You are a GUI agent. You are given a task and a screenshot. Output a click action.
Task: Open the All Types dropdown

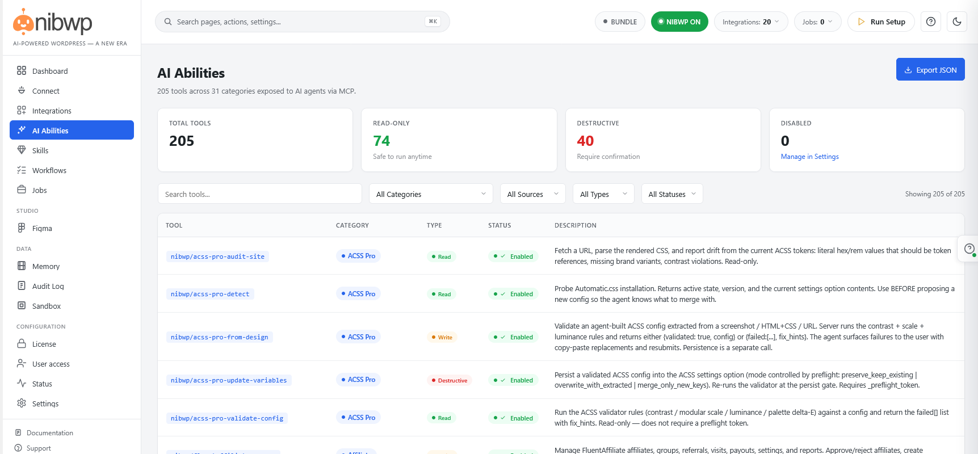click(x=603, y=194)
